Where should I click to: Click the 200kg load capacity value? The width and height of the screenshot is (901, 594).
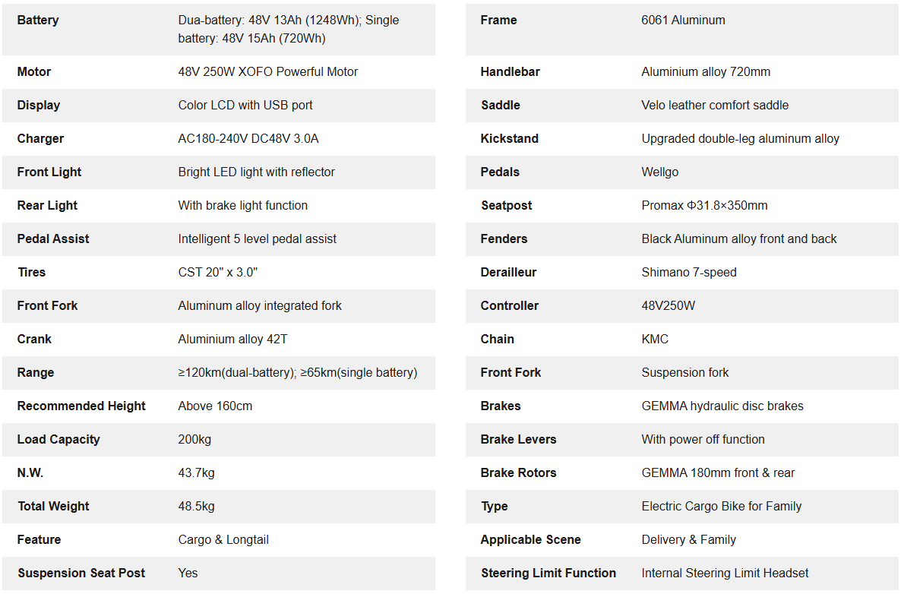pyautogui.click(x=196, y=440)
